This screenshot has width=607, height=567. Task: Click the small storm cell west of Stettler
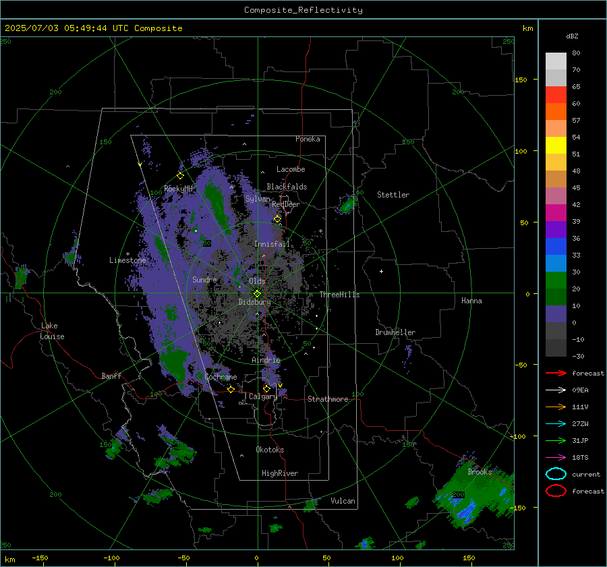(x=347, y=204)
